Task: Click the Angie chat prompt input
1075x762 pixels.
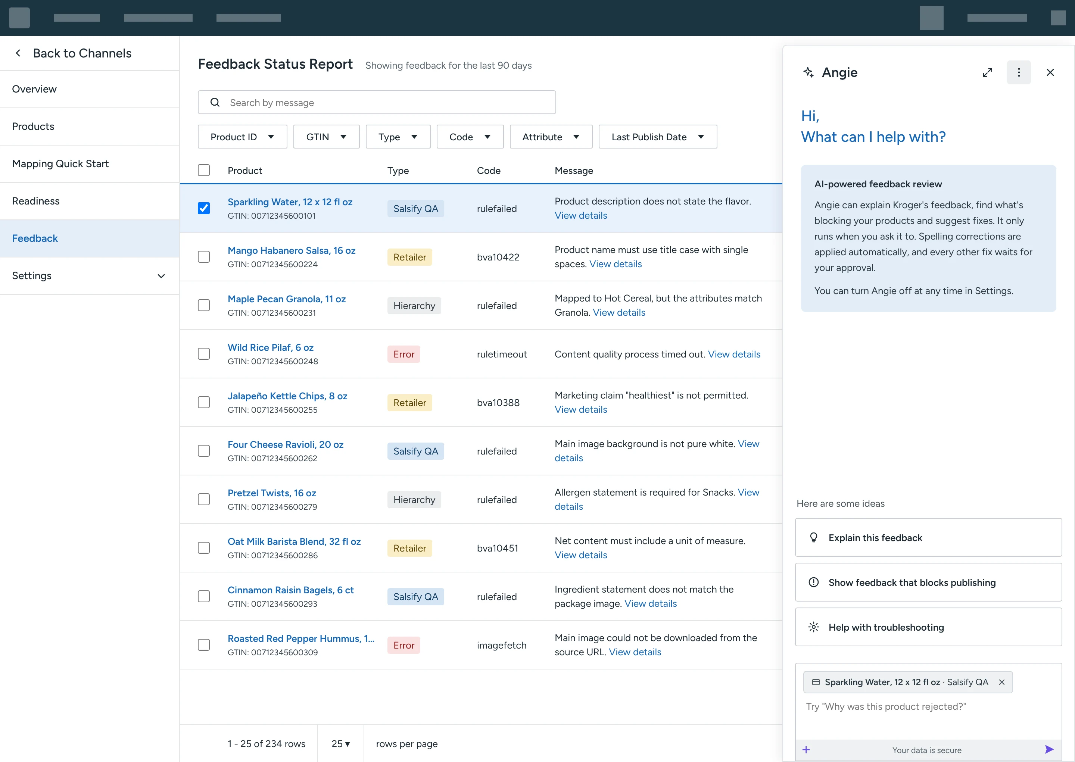Action: point(928,707)
